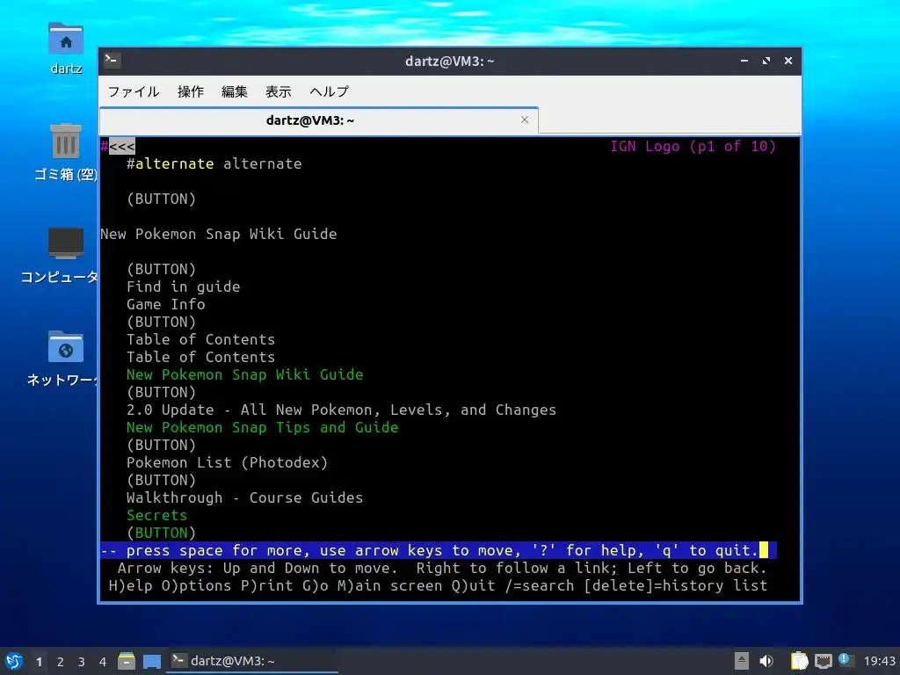Click the dartz@VM3: ~ window title bar

tap(449, 61)
